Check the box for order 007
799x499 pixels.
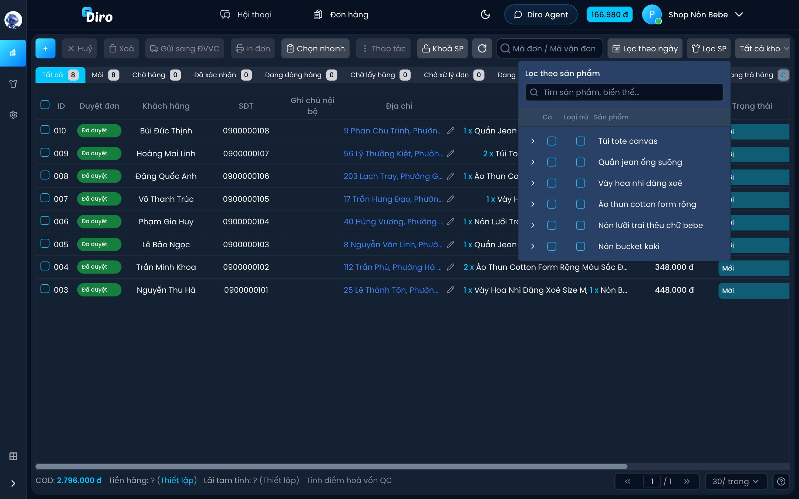coord(45,198)
